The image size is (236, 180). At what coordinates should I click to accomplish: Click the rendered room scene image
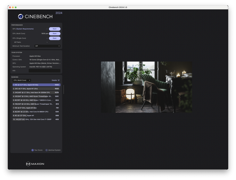[x=147, y=87]
